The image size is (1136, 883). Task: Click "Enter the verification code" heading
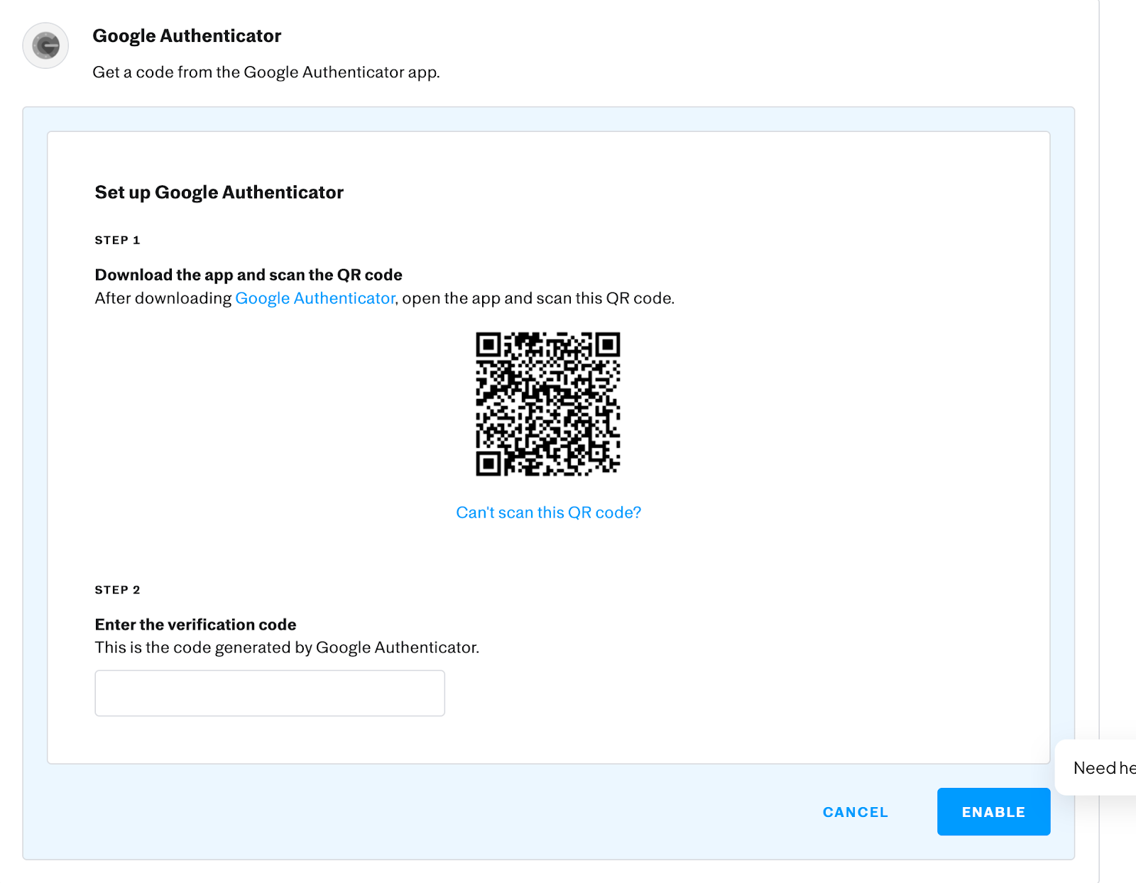195,625
